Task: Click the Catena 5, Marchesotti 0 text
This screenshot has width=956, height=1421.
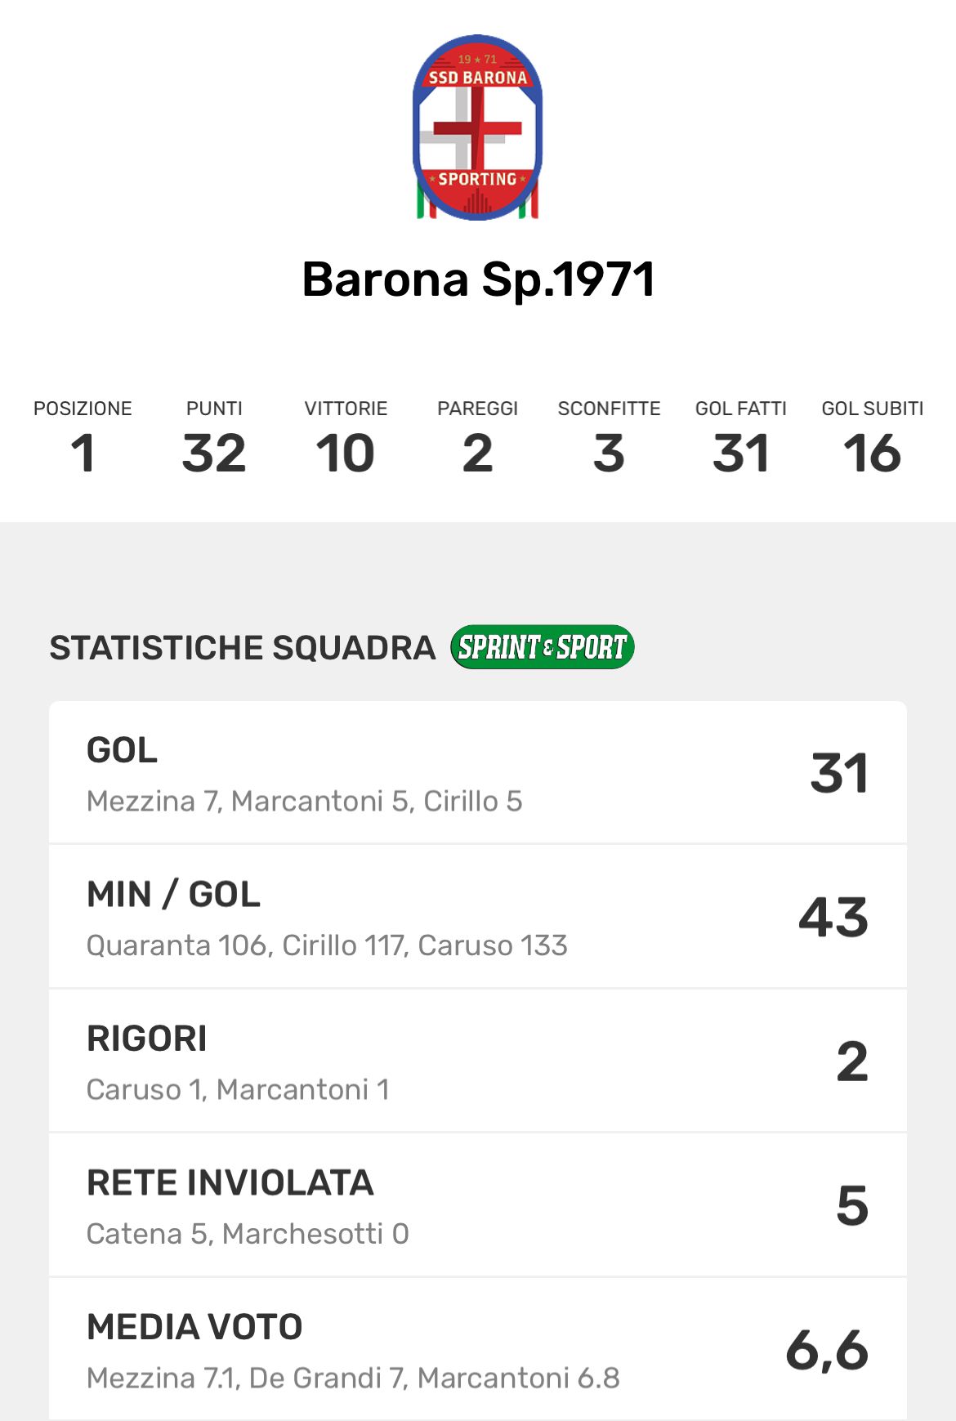Action: (248, 1234)
